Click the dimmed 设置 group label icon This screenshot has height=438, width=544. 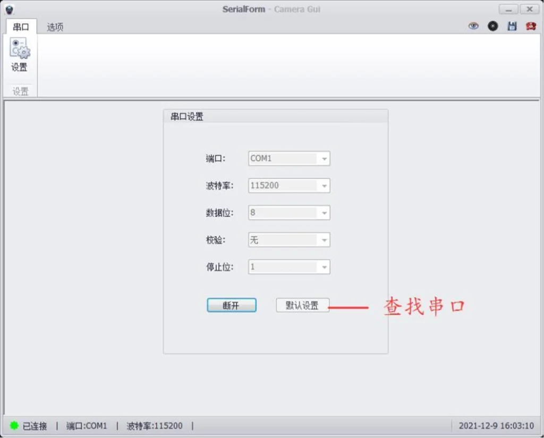point(19,90)
